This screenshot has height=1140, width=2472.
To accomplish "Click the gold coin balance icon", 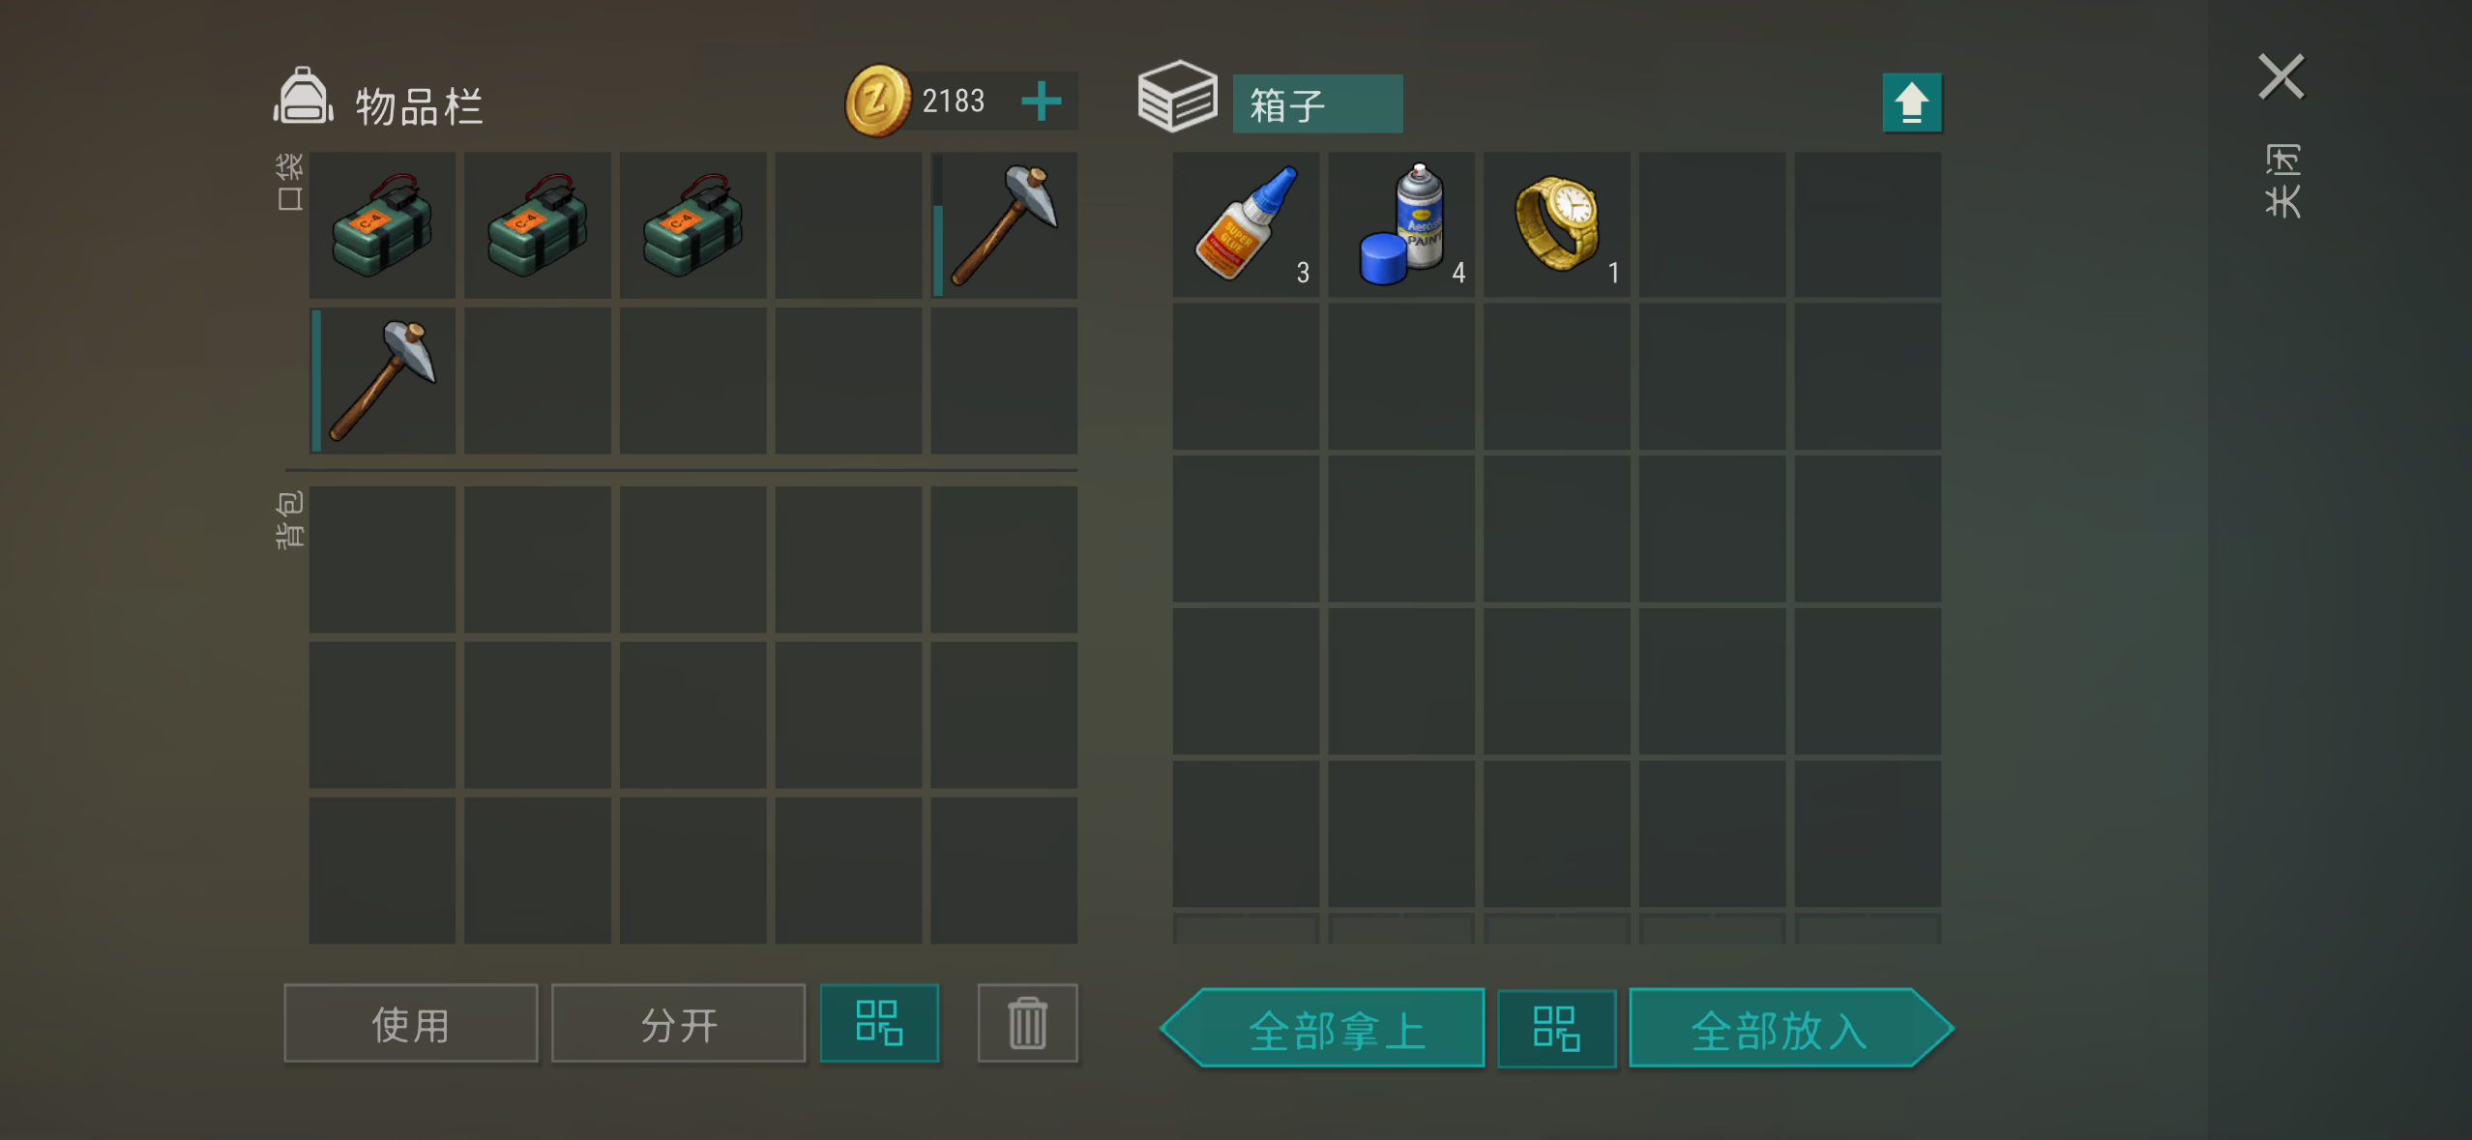I will click(878, 101).
